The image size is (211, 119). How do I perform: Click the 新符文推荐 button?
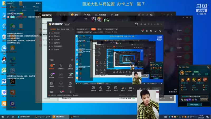pos(194,104)
